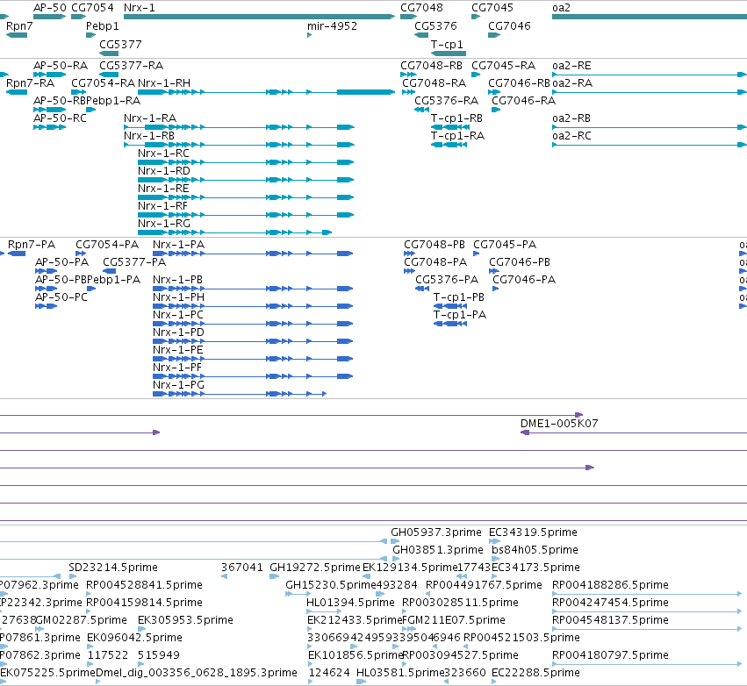Click the T-cp1-RA transcript label

coord(457,136)
